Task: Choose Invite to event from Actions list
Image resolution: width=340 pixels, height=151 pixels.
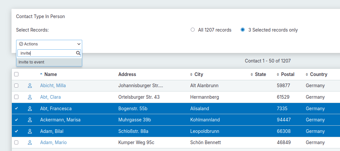Action: [x=32, y=62]
